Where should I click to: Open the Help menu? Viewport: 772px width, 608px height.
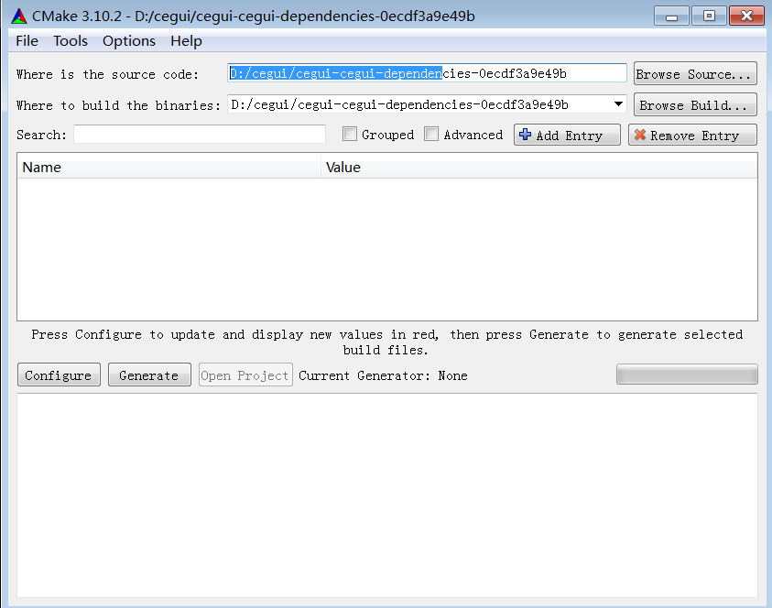click(186, 41)
